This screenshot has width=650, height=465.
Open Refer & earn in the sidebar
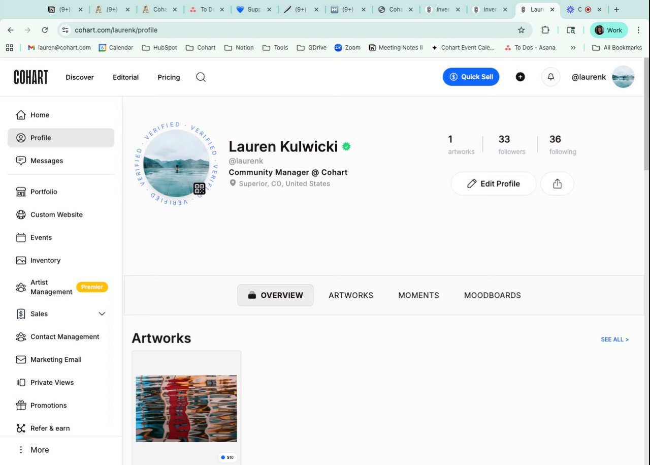click(x=61, y=428)
